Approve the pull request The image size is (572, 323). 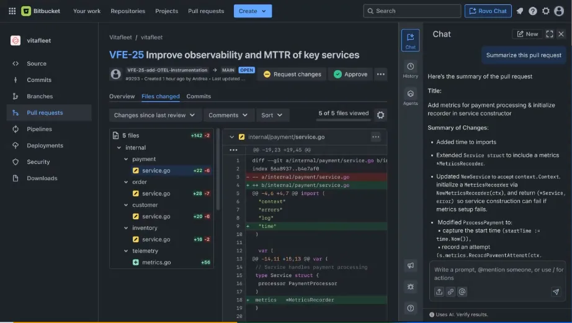(351, 74)
